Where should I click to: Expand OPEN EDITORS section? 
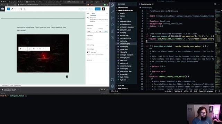pyautogui.click(x=126, y=8)
